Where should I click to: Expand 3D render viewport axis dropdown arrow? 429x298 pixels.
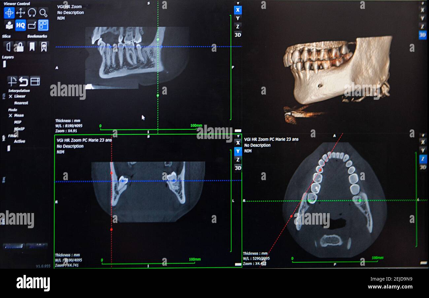point(422,3)
